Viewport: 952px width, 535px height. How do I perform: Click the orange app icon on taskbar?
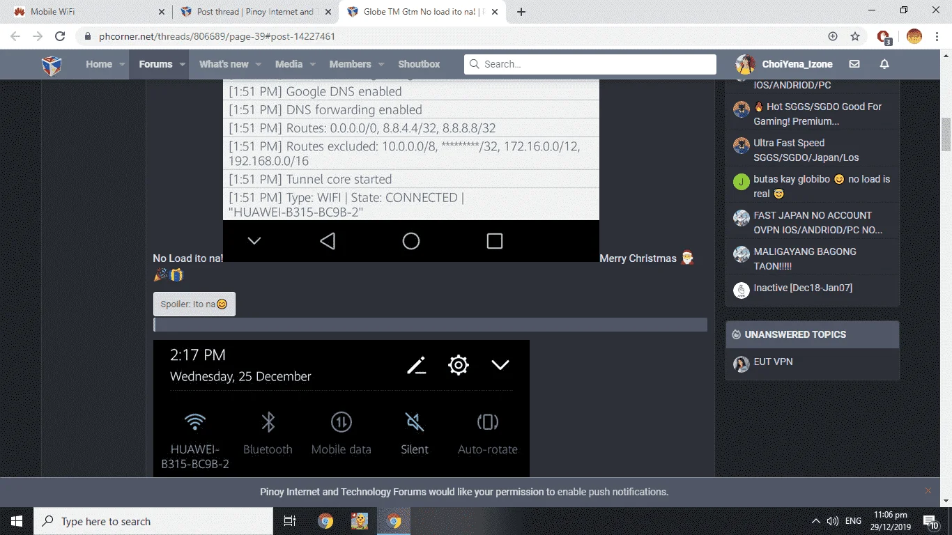(360, 521)
